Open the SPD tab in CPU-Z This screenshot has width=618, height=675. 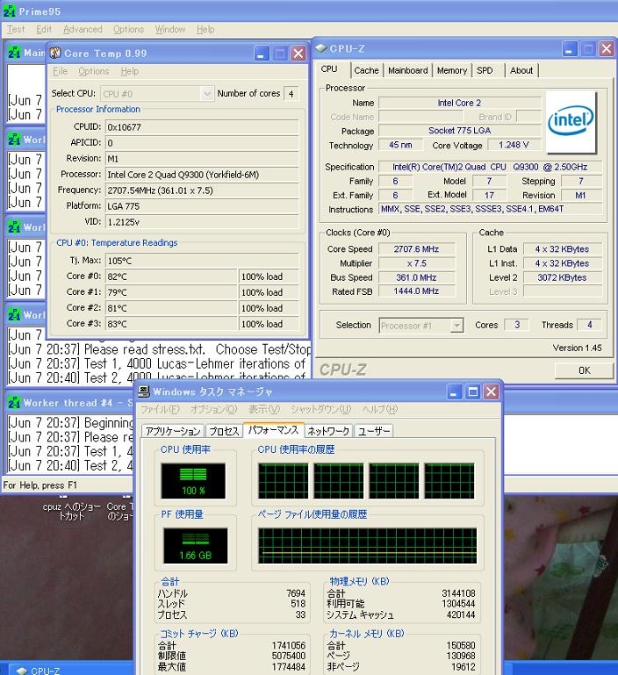[485, 70]
